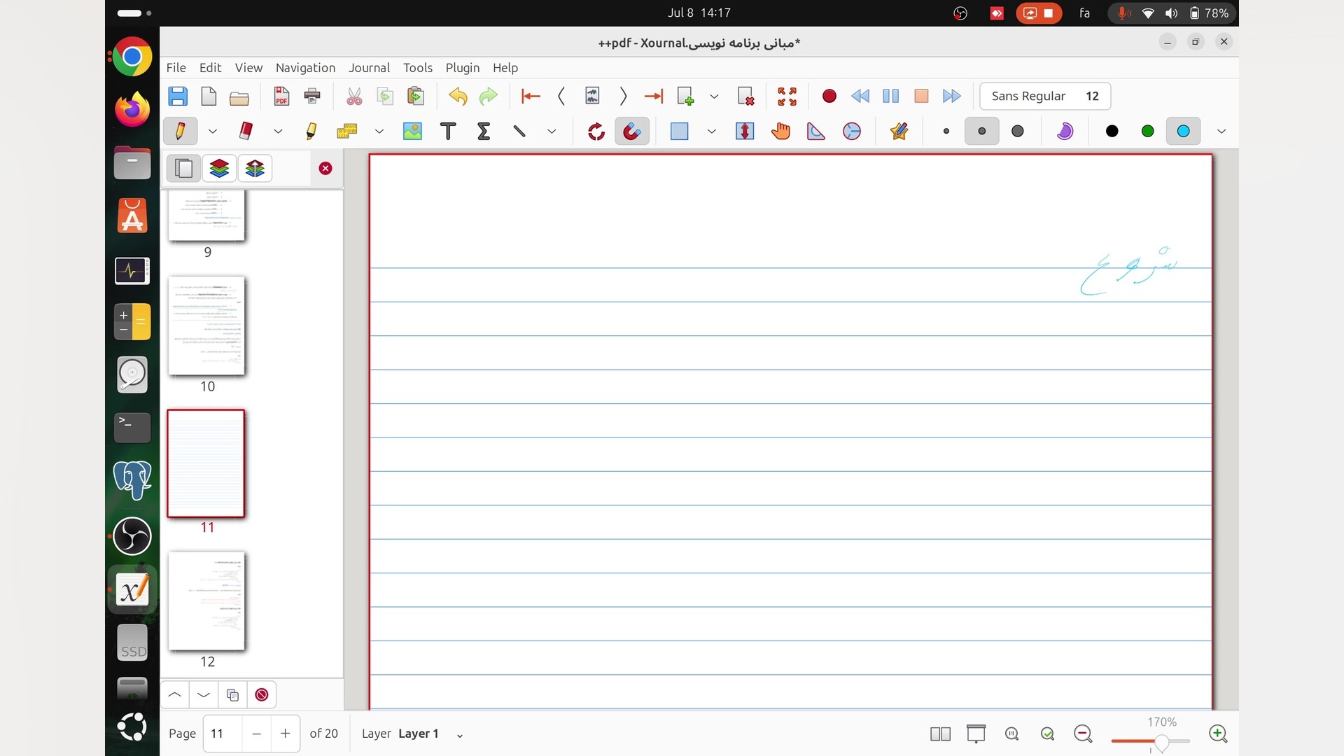1344x756 pixels.
Task: Click the Insert Image tool
Action: coord(412,131)
